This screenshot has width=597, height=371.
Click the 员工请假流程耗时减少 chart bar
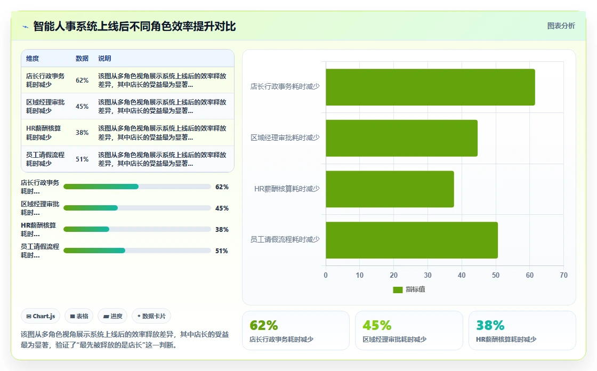pos(412,240)
